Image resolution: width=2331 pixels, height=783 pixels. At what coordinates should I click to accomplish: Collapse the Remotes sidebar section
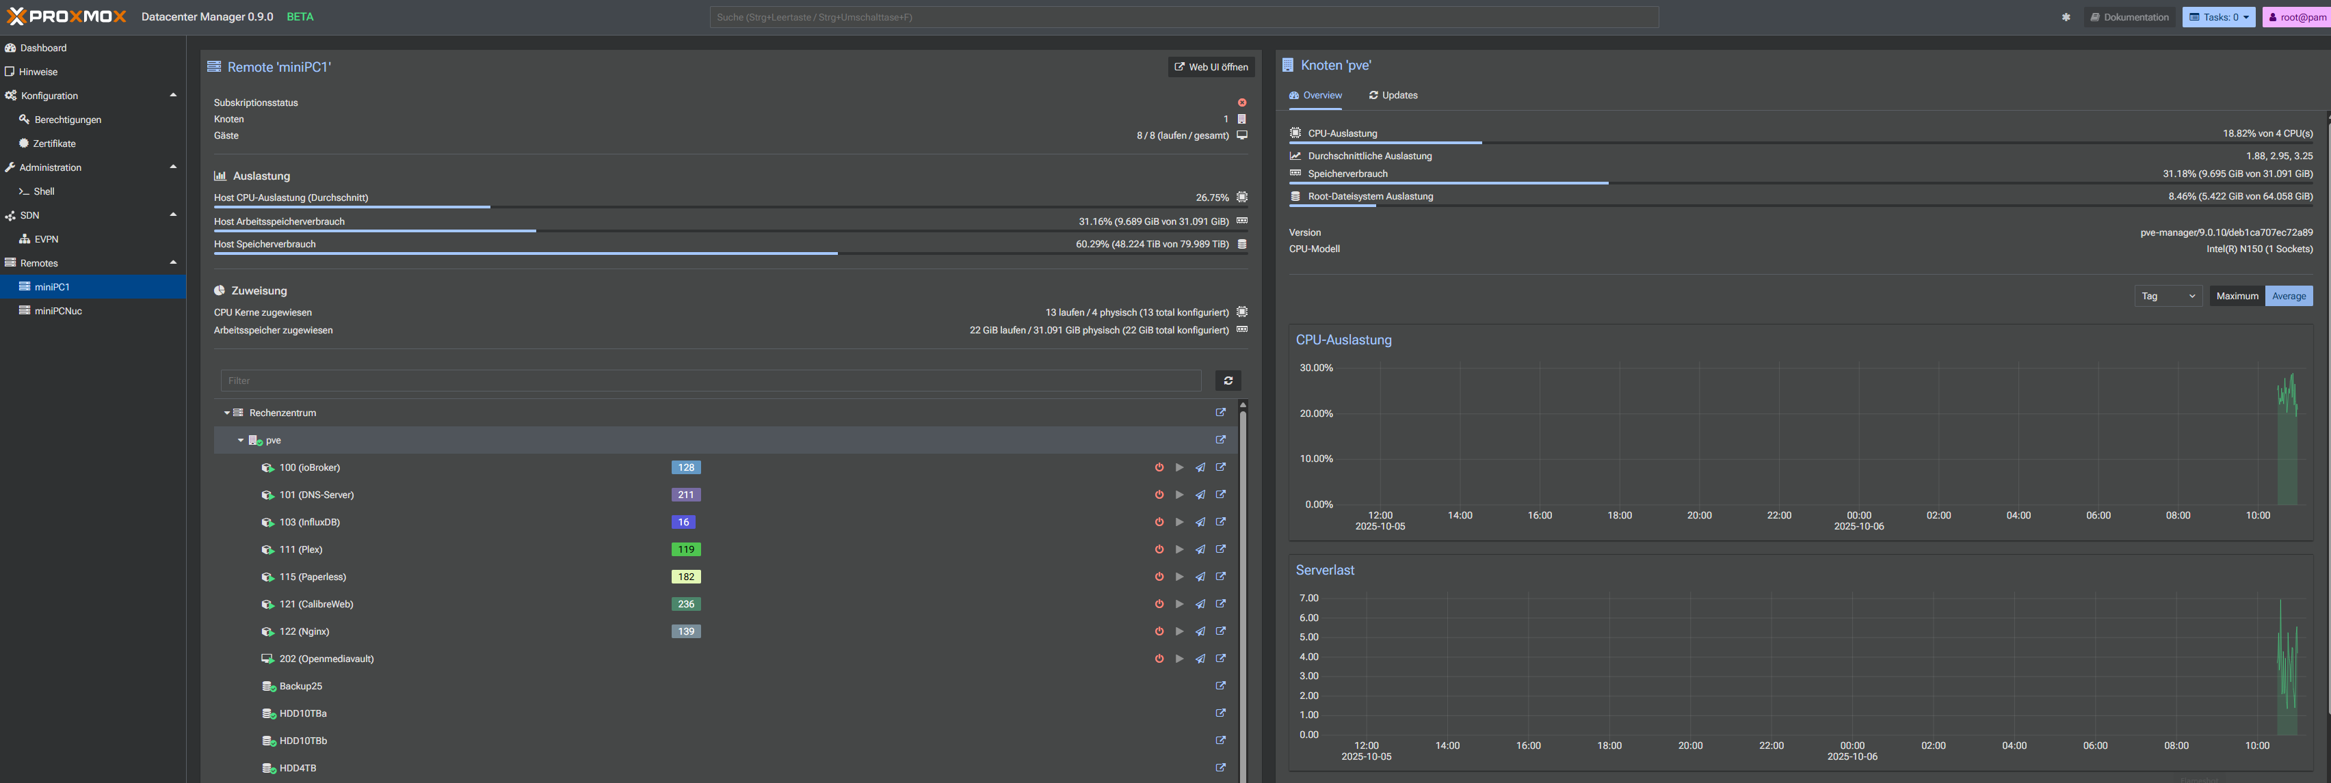173,262
